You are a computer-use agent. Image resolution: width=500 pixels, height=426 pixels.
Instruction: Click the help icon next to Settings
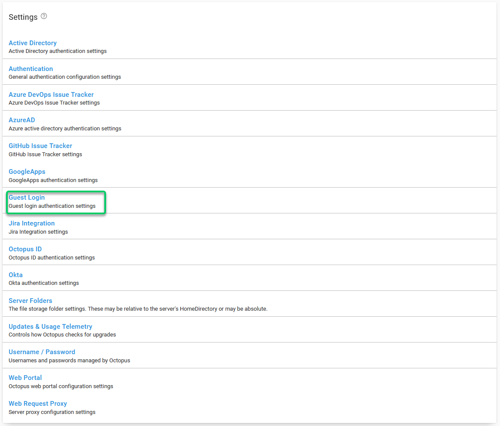click(x=44, y=16)
